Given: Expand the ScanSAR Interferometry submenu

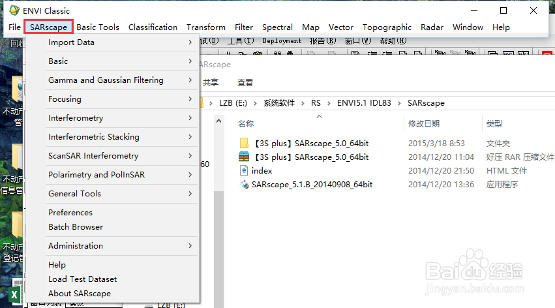Looking at the screenshot, I should tap(121, 156).
